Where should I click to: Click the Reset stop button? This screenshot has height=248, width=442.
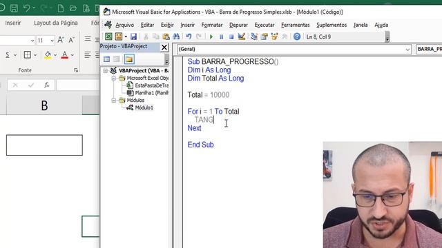tap(231, 37)
